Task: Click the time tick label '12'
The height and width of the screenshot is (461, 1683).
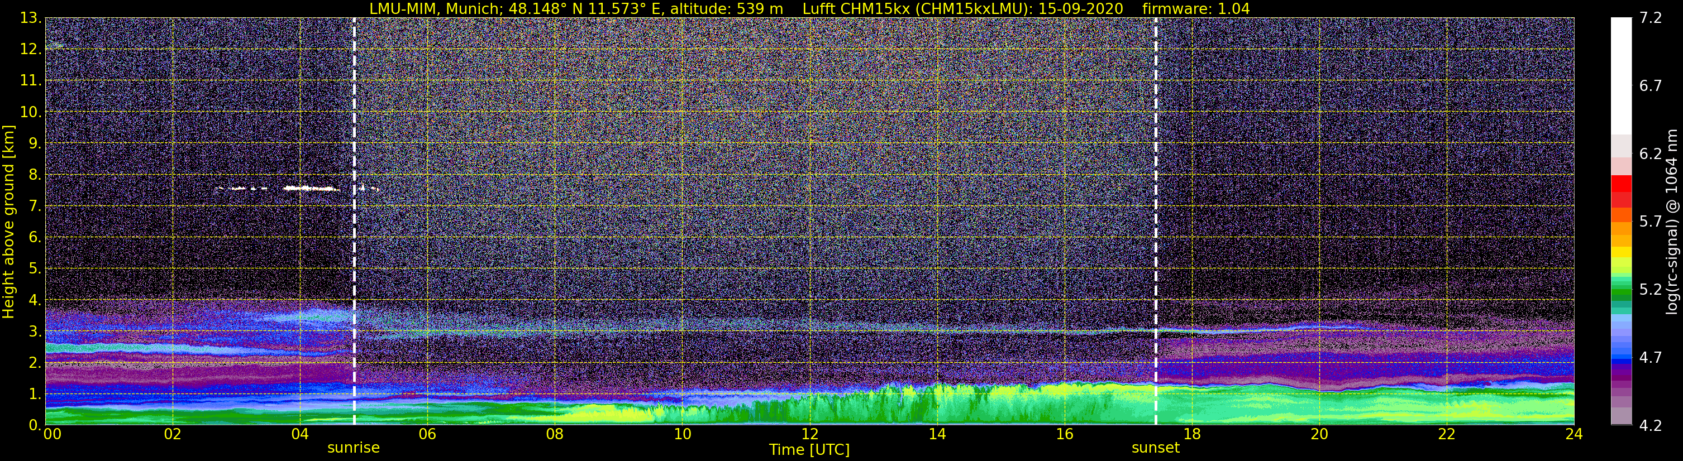Action: tap(809, 434)
